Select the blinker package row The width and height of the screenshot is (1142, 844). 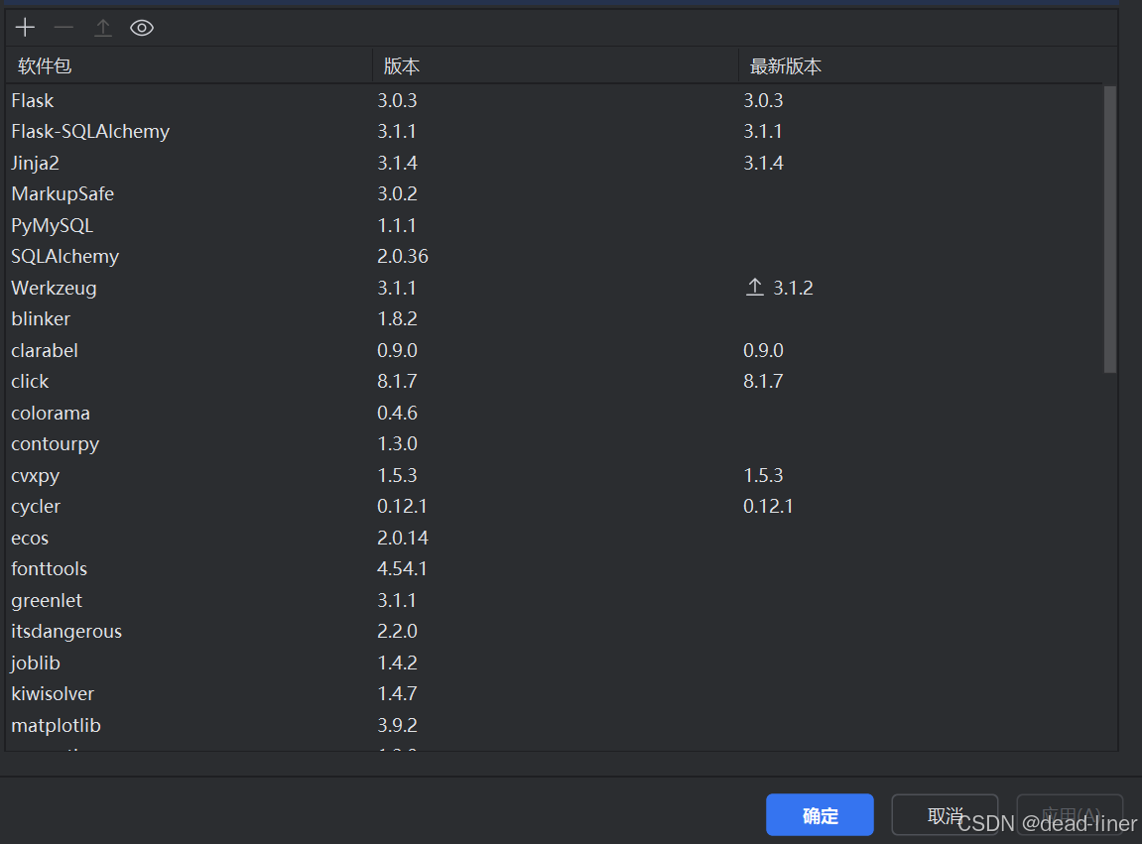(555, 319)
